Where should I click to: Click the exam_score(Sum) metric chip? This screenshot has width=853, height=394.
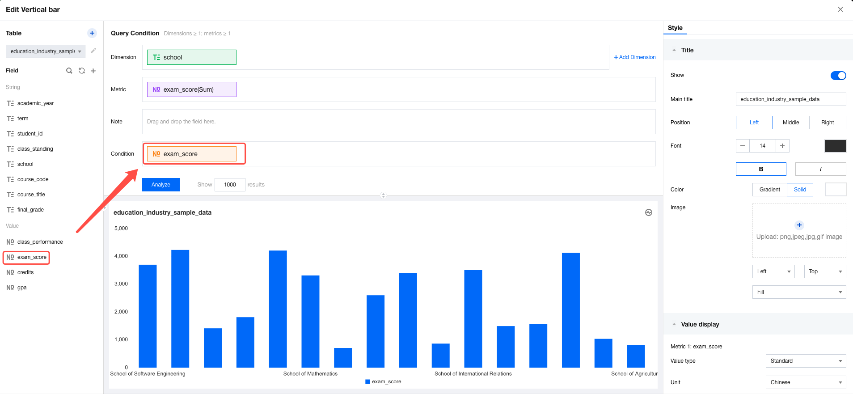tap(192, 89)
